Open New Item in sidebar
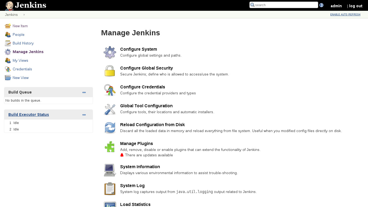Image resolution: width=368 pixels, height=207 pixels. pos(20,26)
